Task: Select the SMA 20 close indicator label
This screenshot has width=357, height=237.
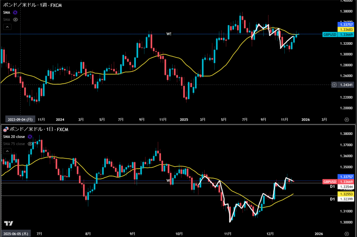Action: (x=14, y=137)
